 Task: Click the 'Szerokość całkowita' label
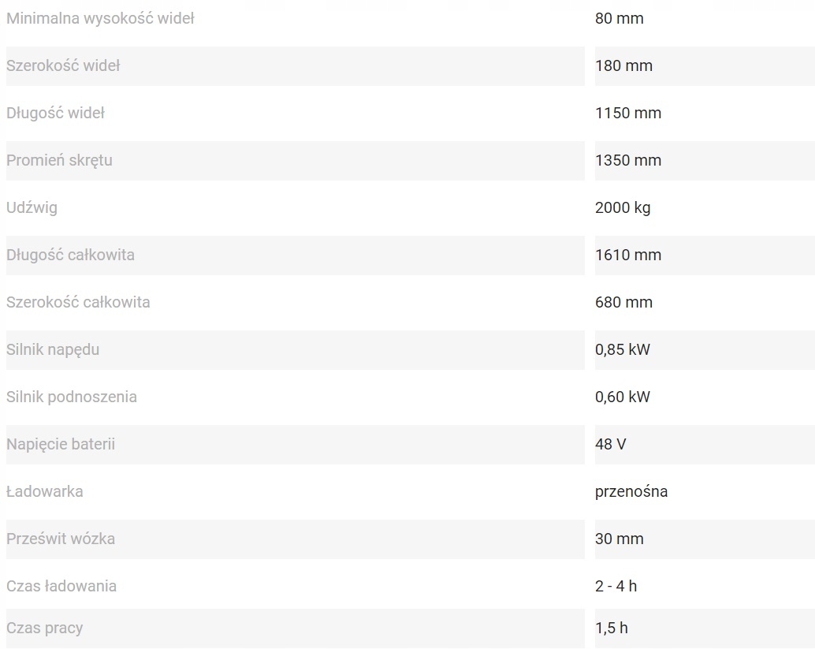point(78,302)
